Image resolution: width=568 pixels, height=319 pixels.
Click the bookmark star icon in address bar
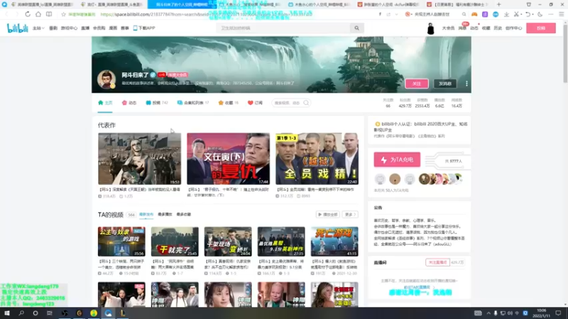click(63, 14)
